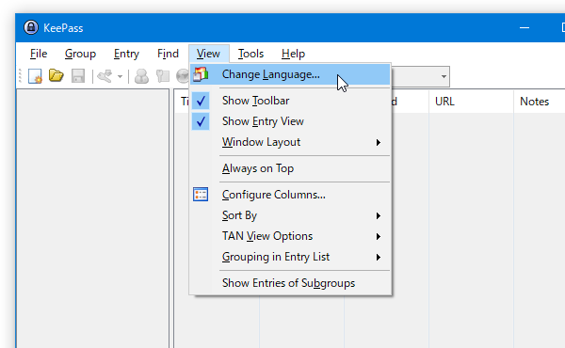
Task: Close the open View menu
Action: (208, 54)
